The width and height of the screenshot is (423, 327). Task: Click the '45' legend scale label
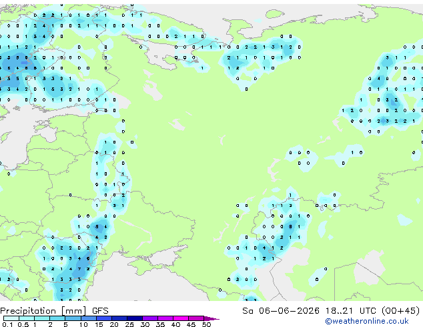pos(191,324)
